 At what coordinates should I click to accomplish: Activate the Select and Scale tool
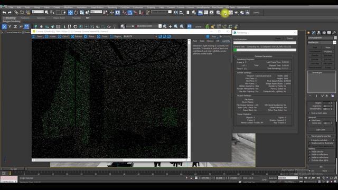[82, 13]
